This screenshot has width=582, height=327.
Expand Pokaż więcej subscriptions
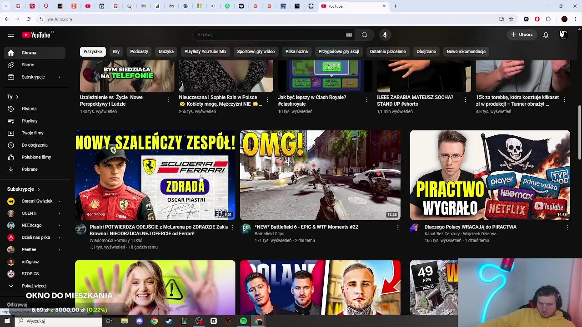click(x=35, y=286)
